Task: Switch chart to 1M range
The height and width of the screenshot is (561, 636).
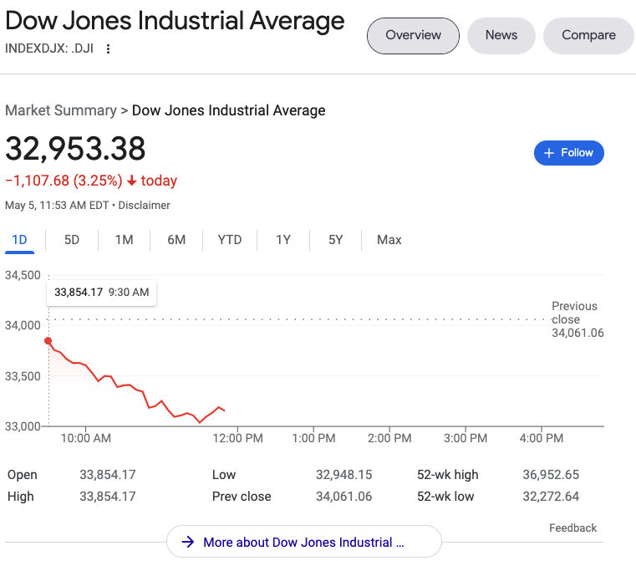Action: click(124, 240)
